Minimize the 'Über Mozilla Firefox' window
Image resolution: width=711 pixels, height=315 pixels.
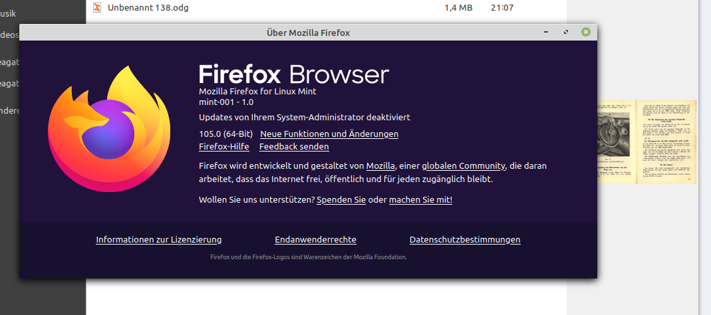546,32
